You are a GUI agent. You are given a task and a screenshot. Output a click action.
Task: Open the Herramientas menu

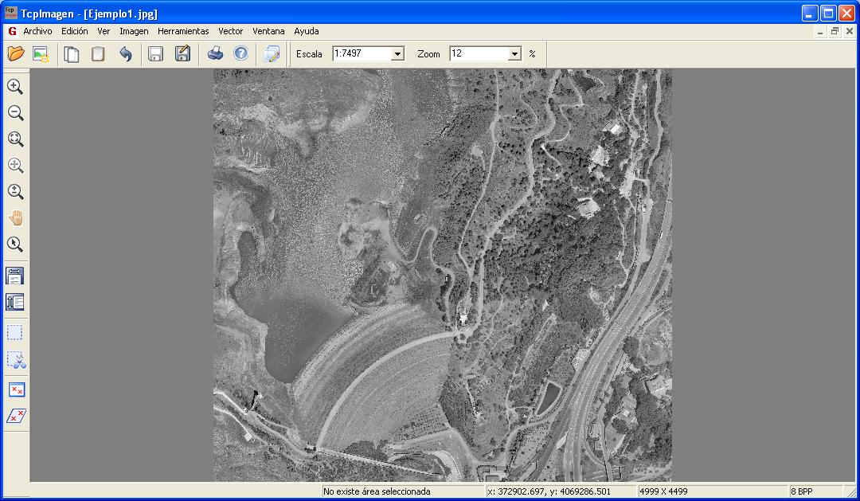183,31
